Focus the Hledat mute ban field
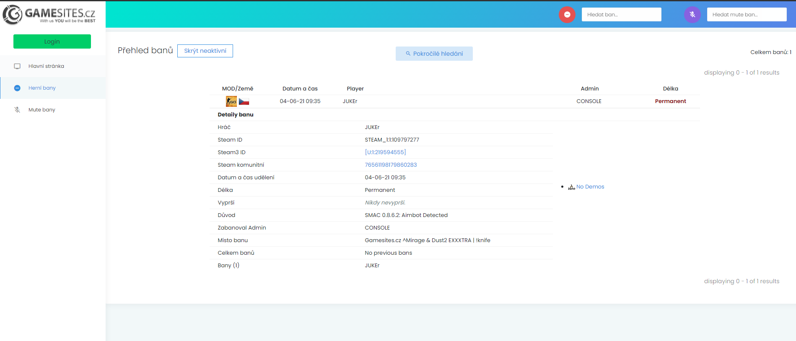 tap(747, 15)
